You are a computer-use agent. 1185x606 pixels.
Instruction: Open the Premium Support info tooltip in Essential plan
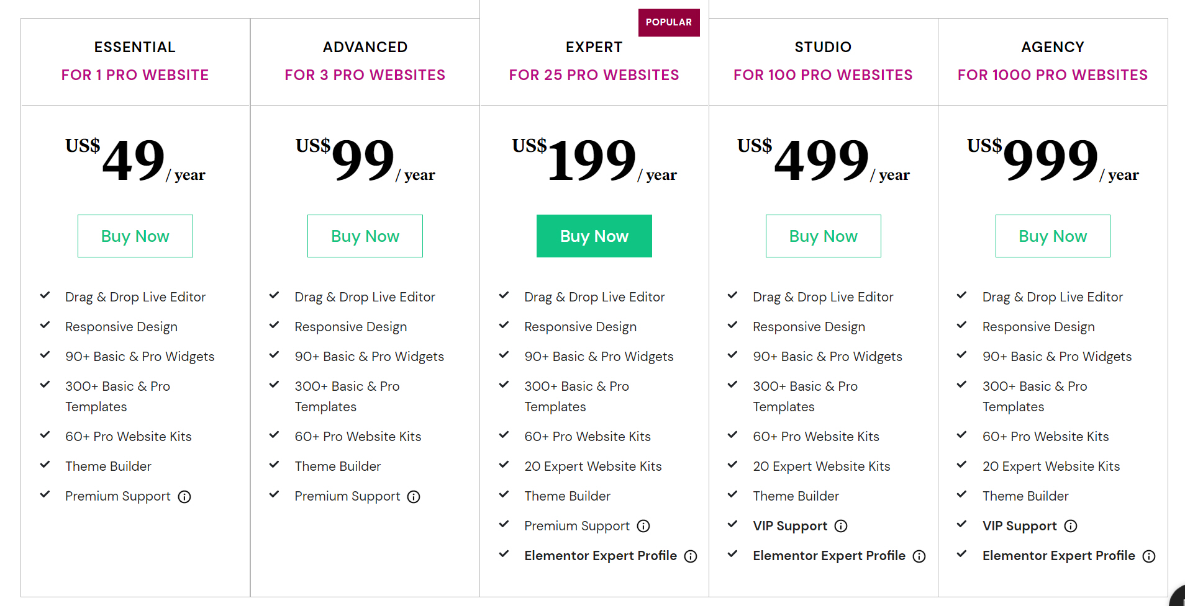[x=184, y=496]
